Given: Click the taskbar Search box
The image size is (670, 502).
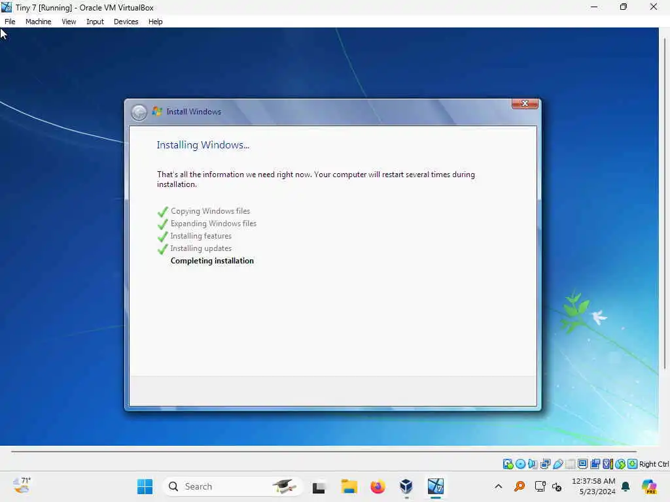Looking at the screenshot, I should tap(233, 486).
